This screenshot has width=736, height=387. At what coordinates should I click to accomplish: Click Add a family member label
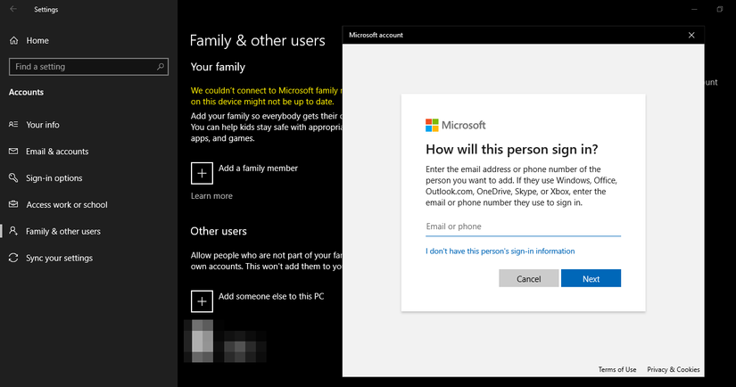pyautogui.click(x=258, y=168)
